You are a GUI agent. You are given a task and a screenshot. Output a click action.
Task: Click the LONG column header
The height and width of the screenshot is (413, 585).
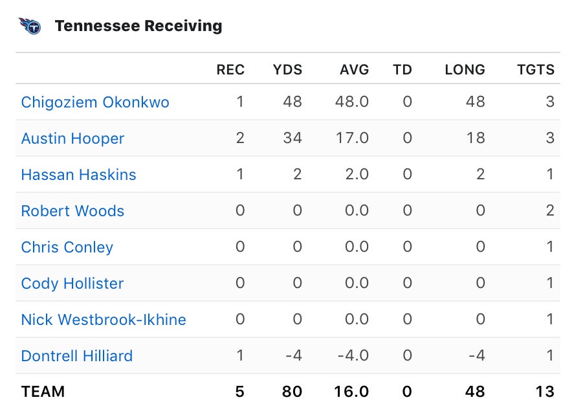465,70
